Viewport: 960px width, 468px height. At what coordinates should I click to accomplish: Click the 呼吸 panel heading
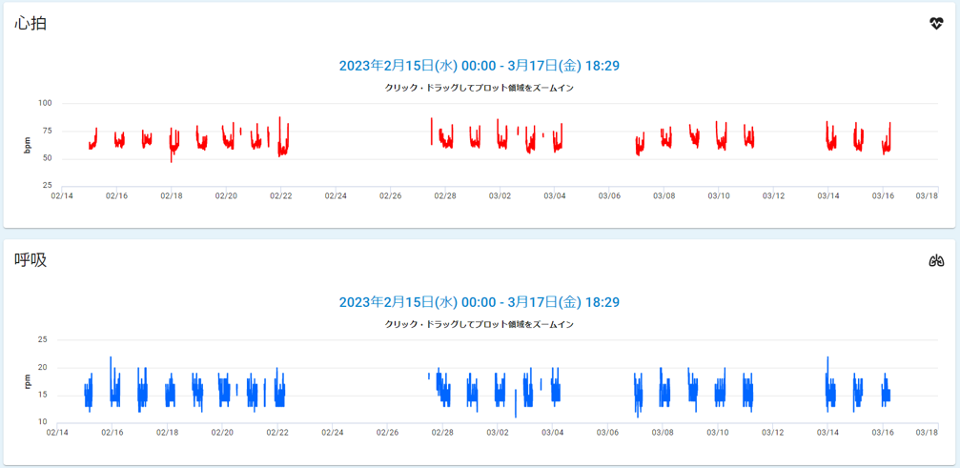click(31, 260)
